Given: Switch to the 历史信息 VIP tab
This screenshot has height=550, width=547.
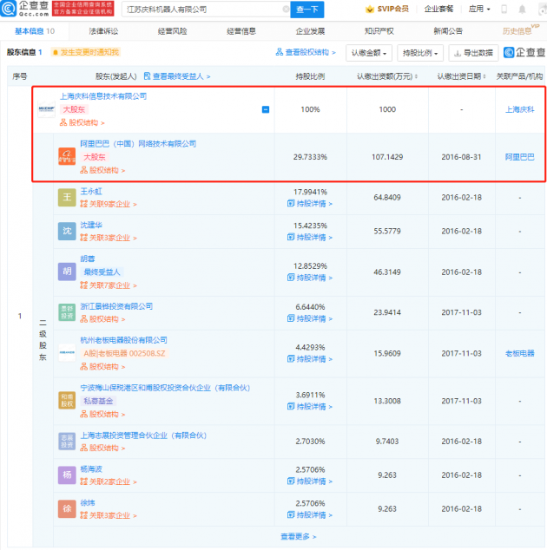Looking at the screenshot, I should coord(520,30).
